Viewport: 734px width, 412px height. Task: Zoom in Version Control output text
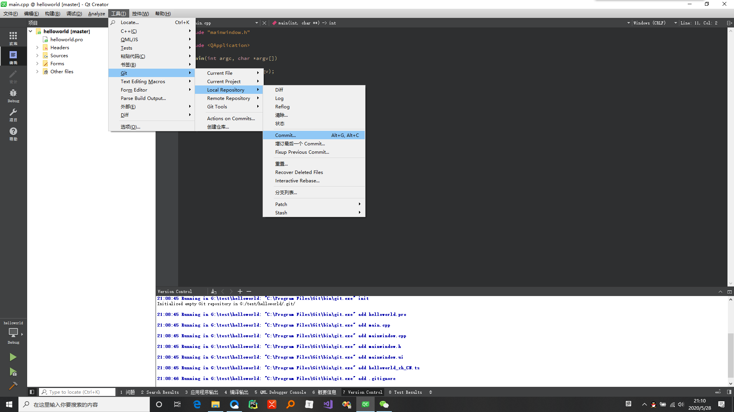point(240,291)
